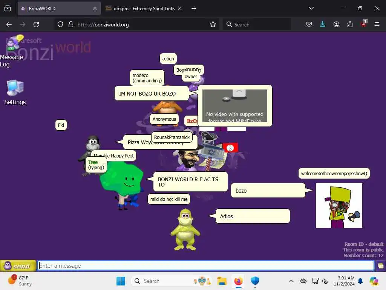Expand the list all tabs dropdown
386x290 pixels.
[311, 8]
